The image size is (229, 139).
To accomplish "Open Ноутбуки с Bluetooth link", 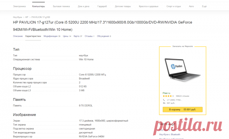I will coord(170,135).
